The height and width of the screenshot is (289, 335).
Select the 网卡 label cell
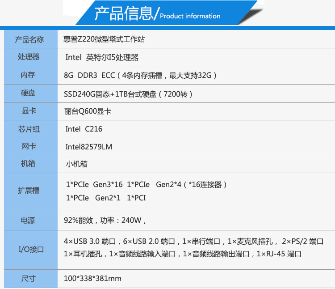tap(31, 147)
